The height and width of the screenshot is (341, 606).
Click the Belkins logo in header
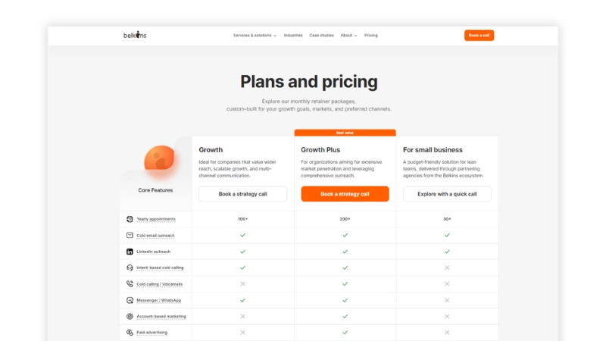coord(135,35)
